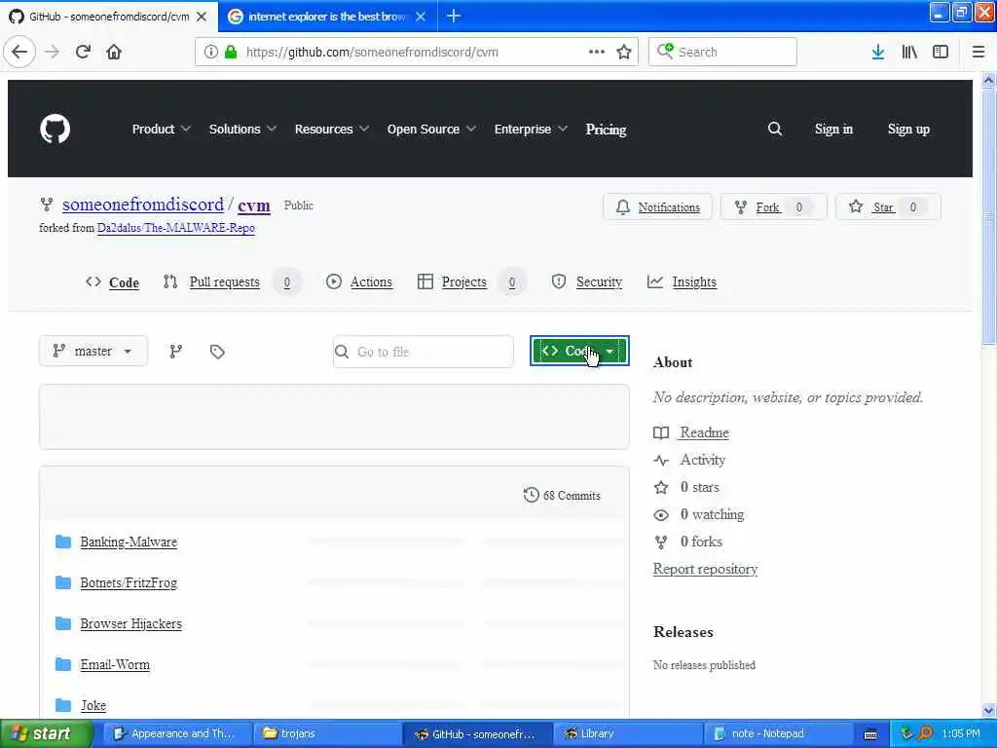Open the Email-Worm folder
Image resolution: width=997 pixels, height=748 pixels.
coord(115,664)
